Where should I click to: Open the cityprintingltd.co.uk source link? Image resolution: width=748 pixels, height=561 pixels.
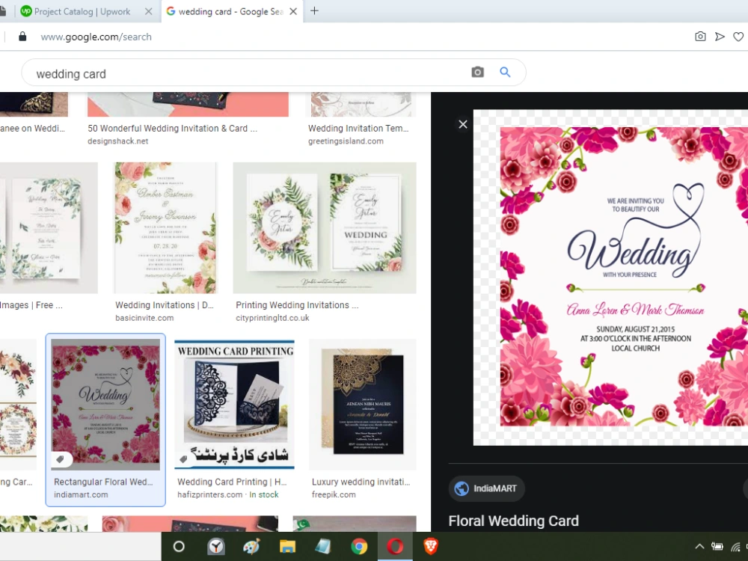point(272,318)
